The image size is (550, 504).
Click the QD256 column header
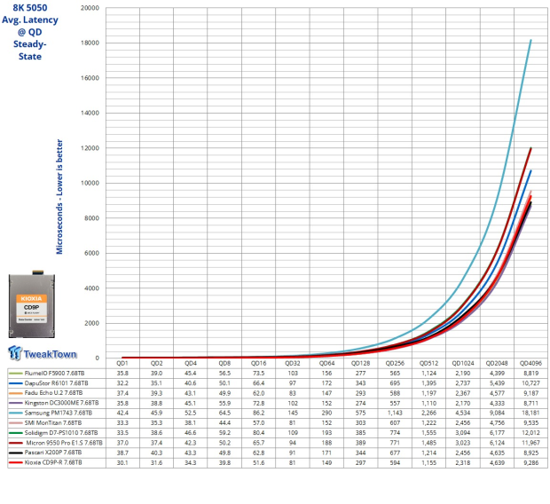[x=395, y=364]
